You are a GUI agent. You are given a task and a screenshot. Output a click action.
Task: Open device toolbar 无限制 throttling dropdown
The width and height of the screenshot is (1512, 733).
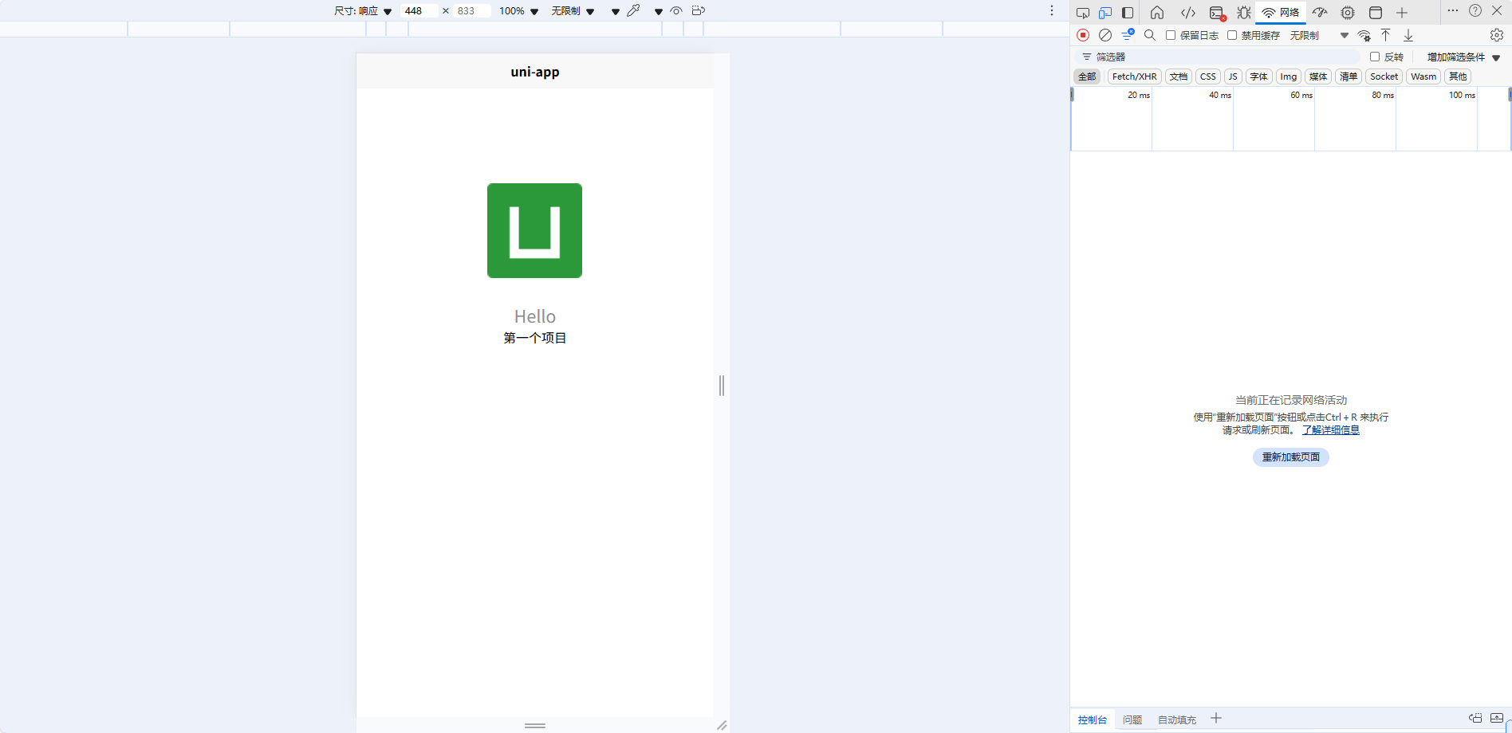pyautogui.click(x=573, y=11)
